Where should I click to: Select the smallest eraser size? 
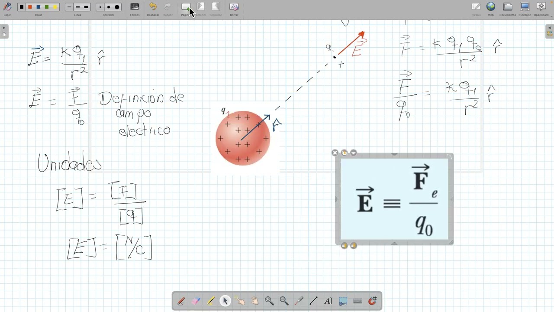pos(100,7)
